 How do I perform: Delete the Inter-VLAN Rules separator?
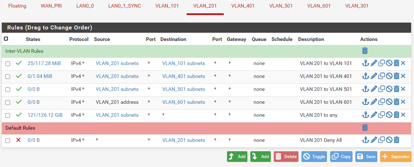click(365, 51)
